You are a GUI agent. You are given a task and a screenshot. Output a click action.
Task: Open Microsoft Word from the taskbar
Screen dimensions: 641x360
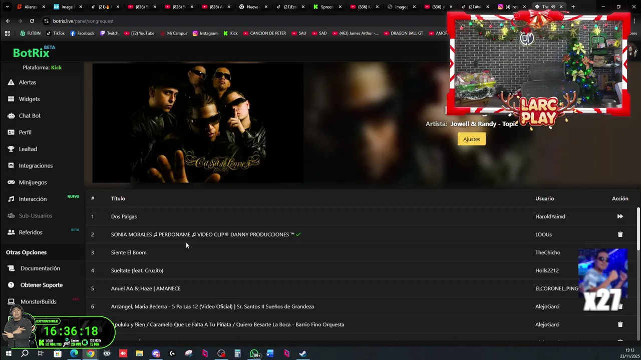(270, 353)
